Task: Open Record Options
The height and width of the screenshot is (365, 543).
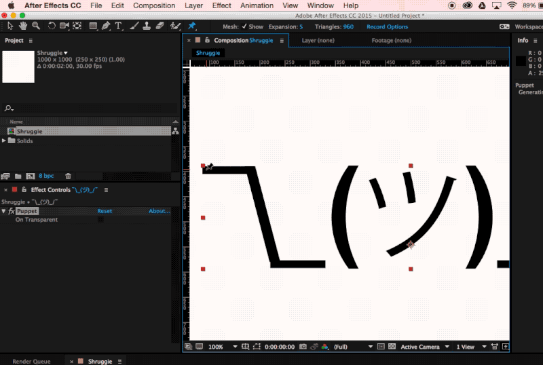Action: tap(387, 26)
